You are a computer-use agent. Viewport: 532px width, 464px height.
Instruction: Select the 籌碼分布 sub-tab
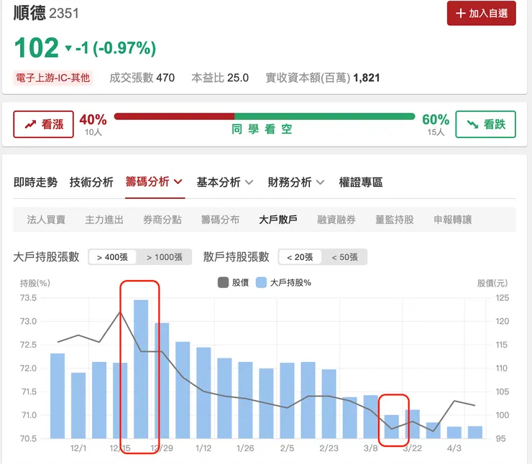point(220,220)
